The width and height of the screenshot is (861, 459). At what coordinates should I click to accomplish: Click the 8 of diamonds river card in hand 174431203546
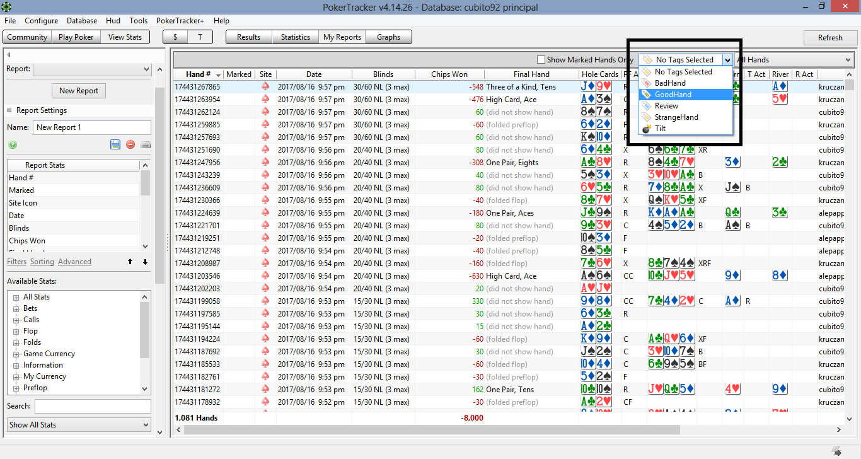780,276
